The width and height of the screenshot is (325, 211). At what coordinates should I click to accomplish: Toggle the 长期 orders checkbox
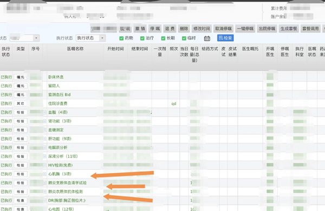tap(164, 38)
